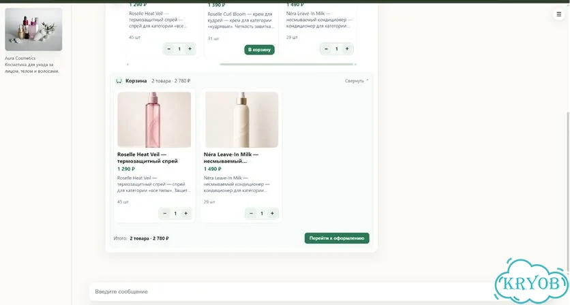
Task: Open the hamburger menu icon
Action: [x=558, y=14]
